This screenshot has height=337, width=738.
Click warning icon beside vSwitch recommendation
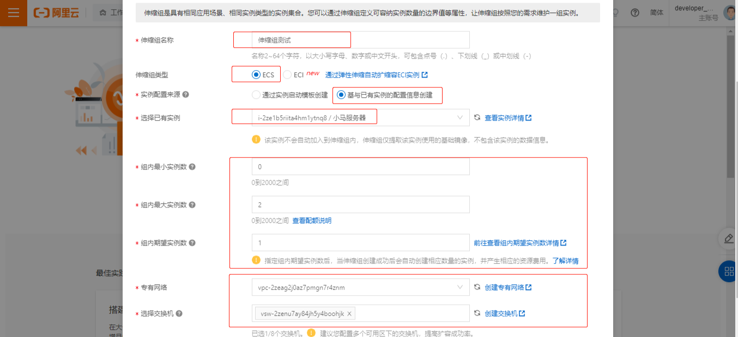click(311, 333)
